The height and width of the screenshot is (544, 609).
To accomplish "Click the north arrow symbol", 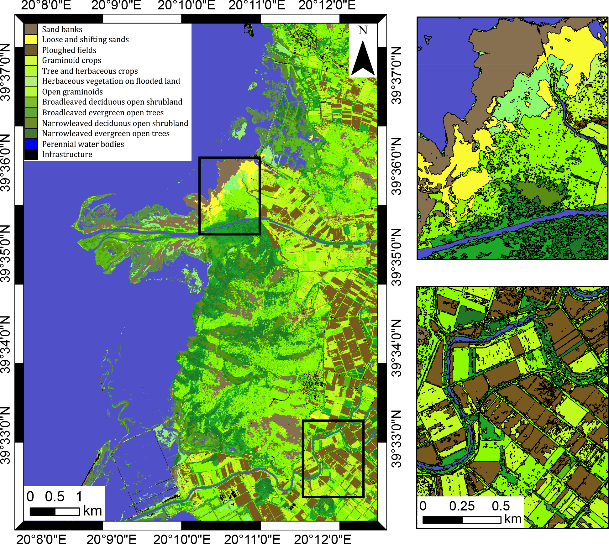I will click(363, 58).
